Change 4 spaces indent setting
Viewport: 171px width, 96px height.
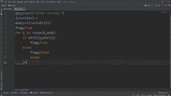tap(149, 95)
